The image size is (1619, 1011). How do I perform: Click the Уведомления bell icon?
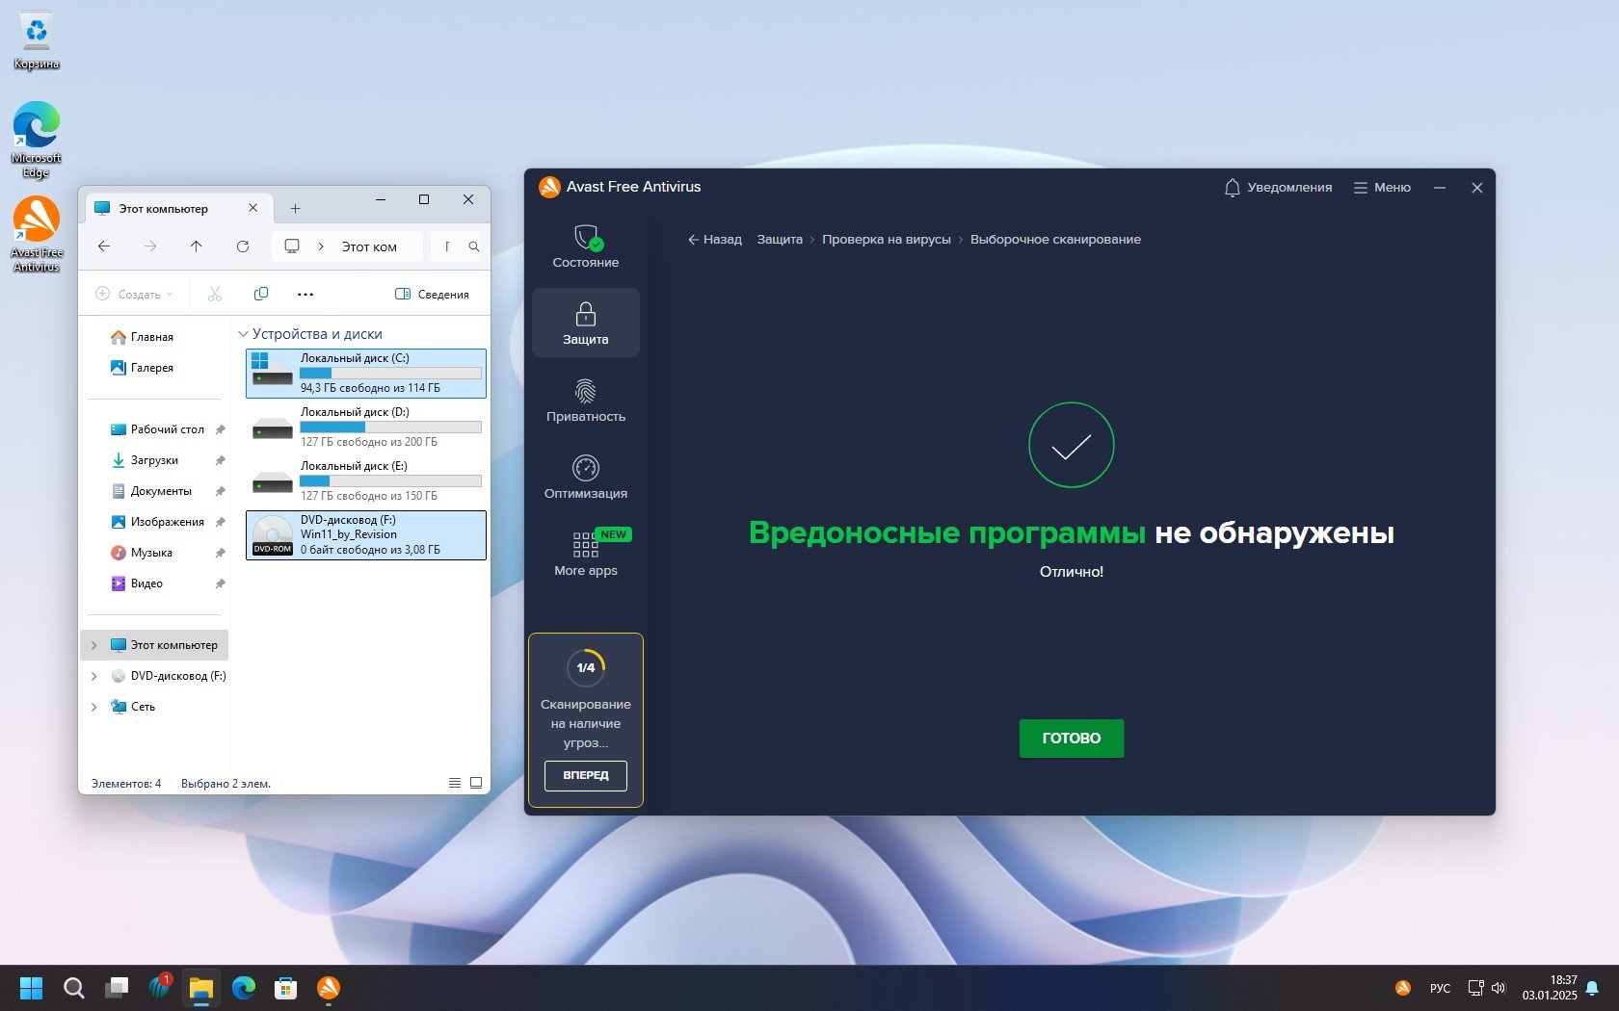[1232, 188]
